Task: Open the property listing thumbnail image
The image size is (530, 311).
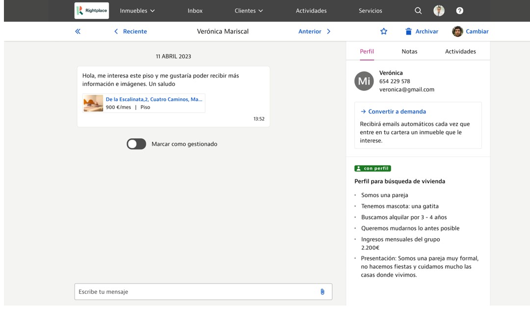Action: coord(93,103)
